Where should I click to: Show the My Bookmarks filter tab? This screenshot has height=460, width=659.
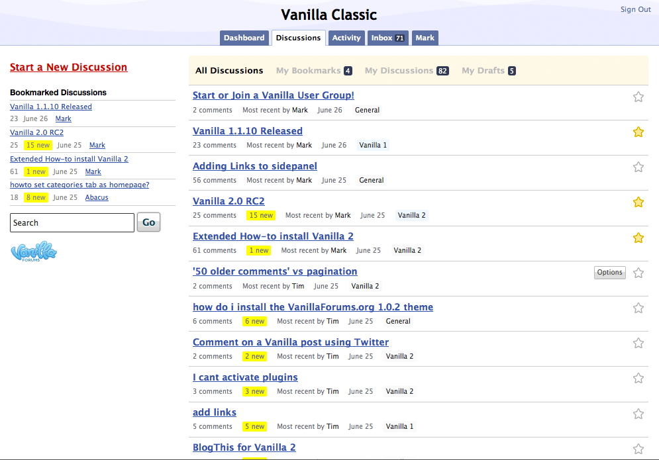313,70
